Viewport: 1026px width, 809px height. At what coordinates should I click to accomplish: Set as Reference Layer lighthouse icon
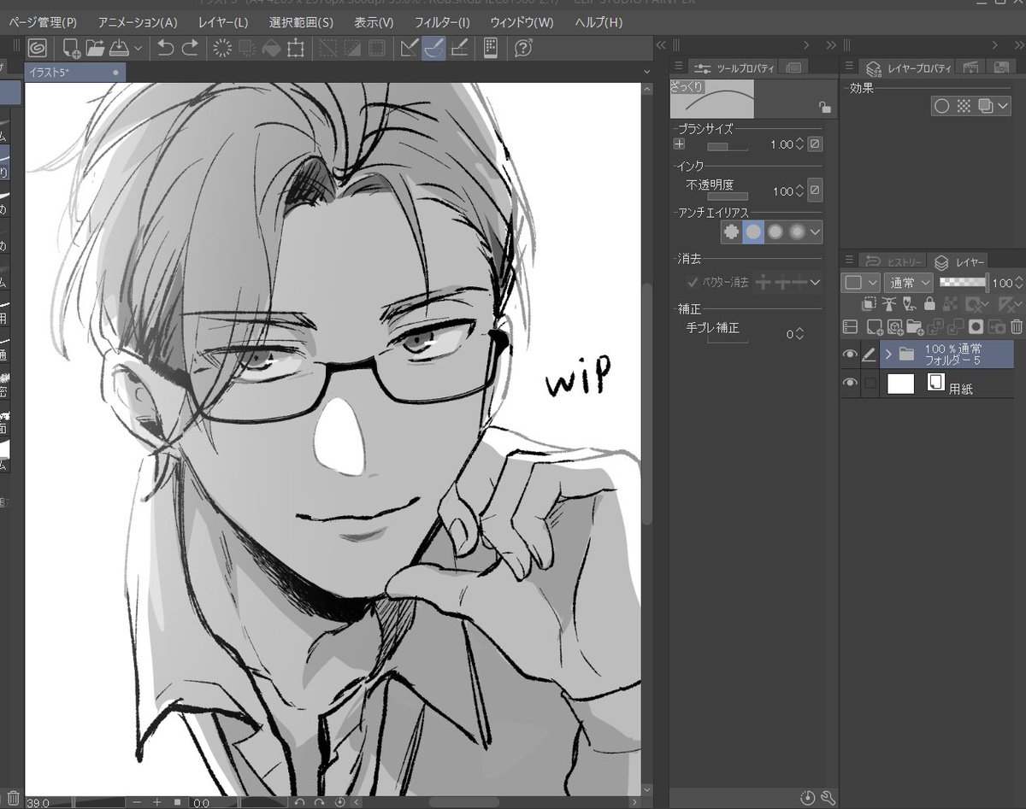pyautogui.click(x=889, y=303)
